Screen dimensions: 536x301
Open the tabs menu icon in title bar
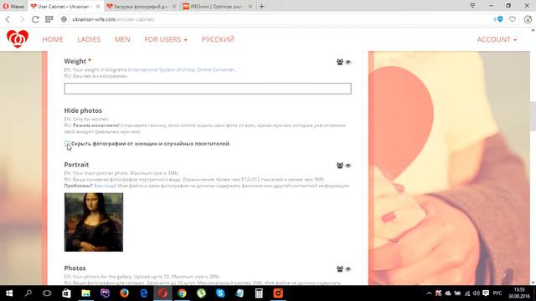(472, 6)
